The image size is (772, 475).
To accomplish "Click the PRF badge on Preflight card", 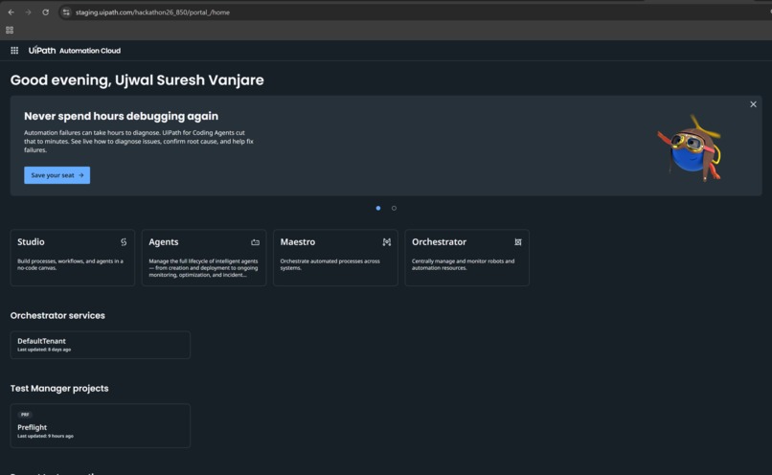I will pos(25,415).
